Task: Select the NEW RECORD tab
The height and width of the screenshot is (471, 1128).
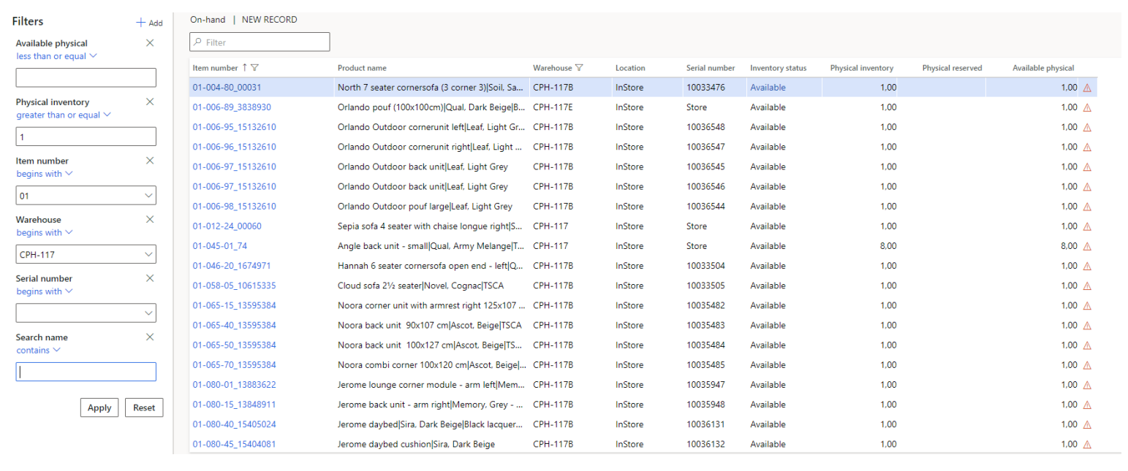Action: 269,20
